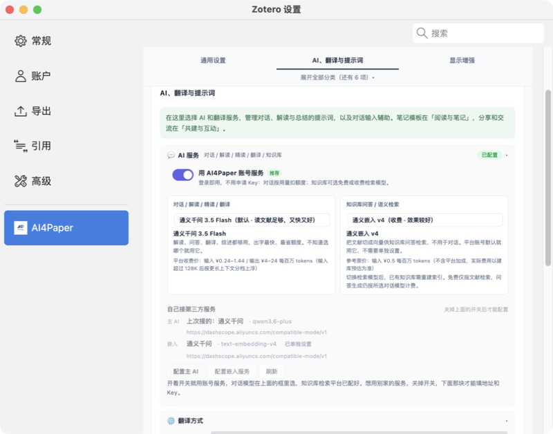Click the 翻译方式 section title

(x=191, y=421)
